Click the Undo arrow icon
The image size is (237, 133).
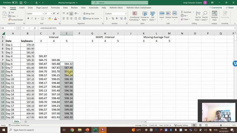(25, 3)
